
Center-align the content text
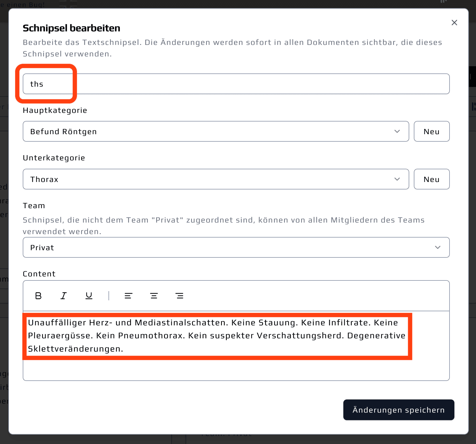pos(154,296)
